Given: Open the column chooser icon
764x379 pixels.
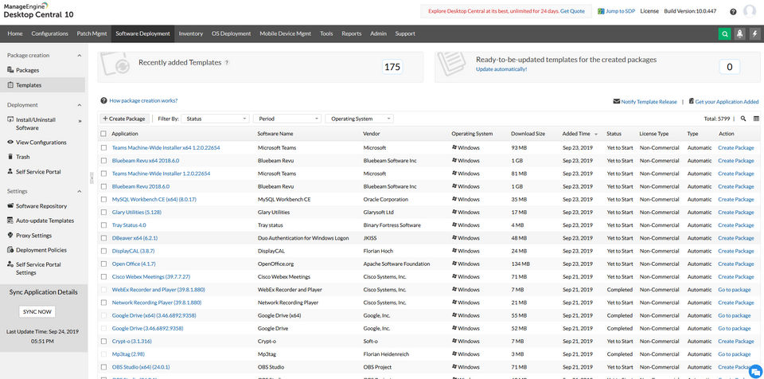Looking at the screenshot, I should click(756, 119).
